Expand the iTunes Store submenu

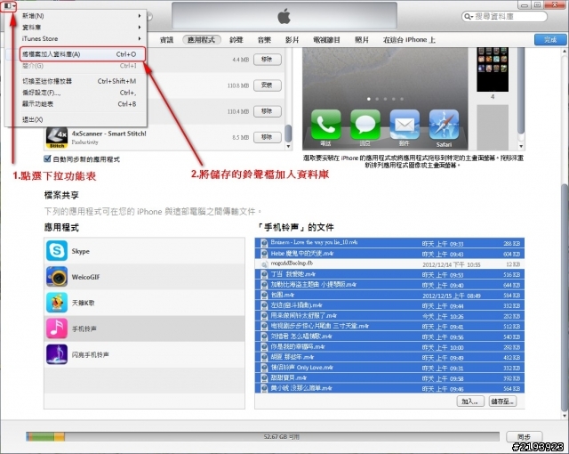pos(81,38)
